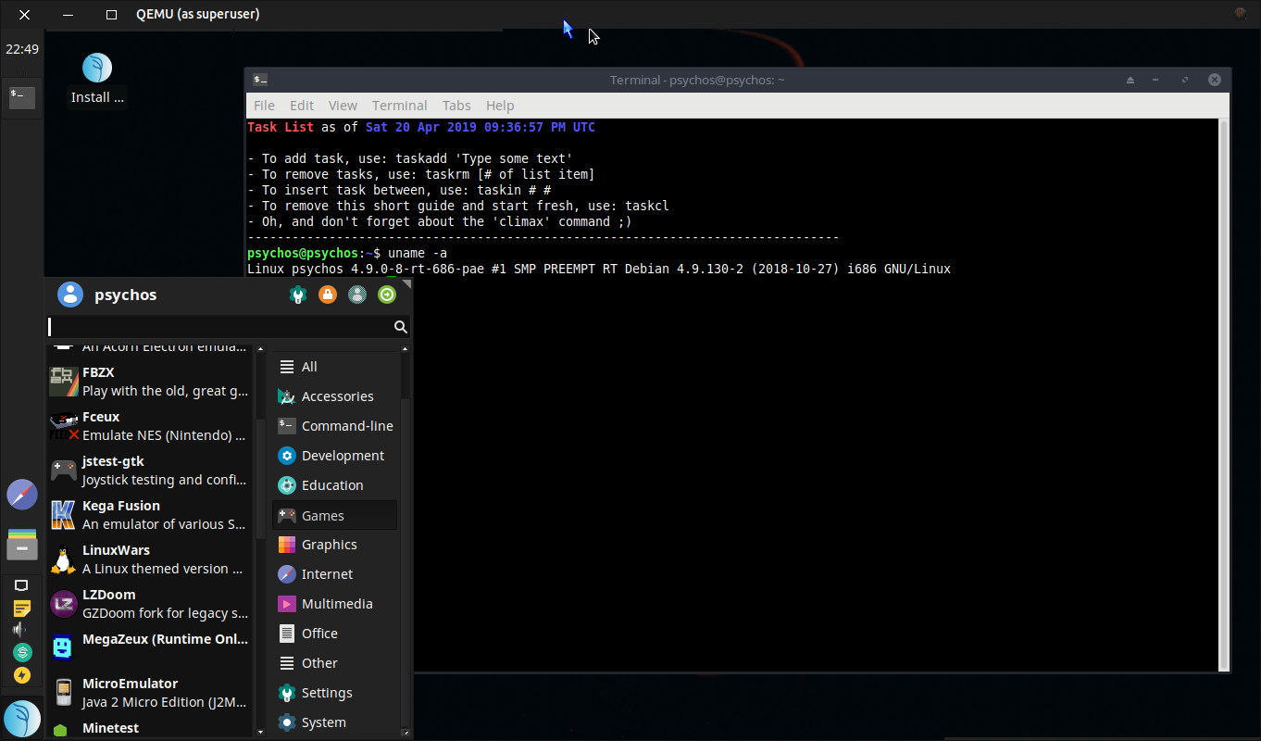The width and height of the screenshot is (1261, 741).
Task: Open jstest-gtk joystick testing app
Action: click(x=148, y=471)
